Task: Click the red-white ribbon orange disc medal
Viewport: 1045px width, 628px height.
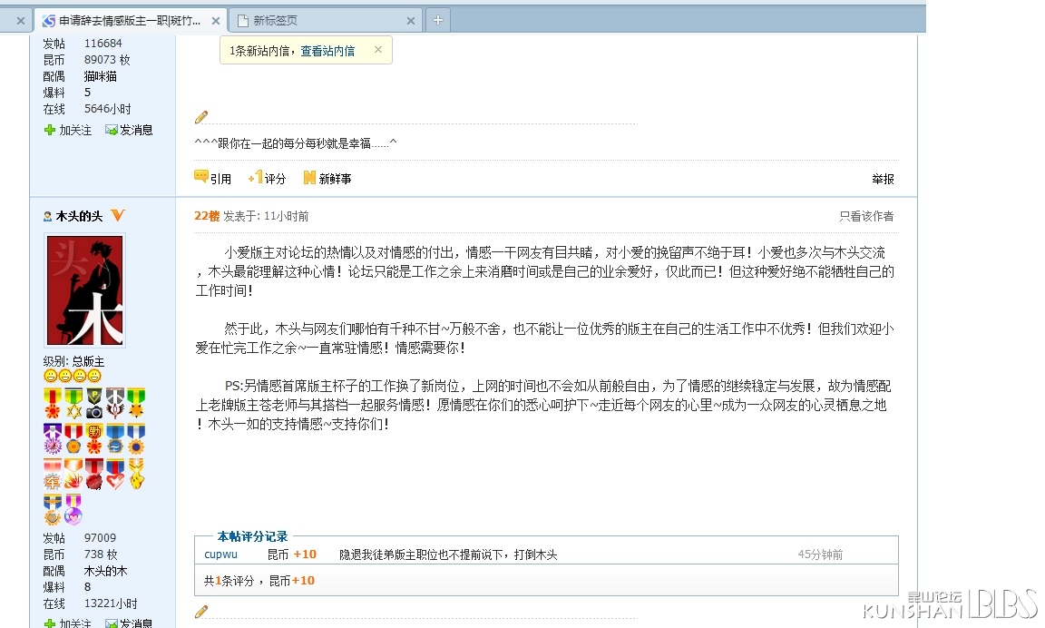Action: [74, 439]
